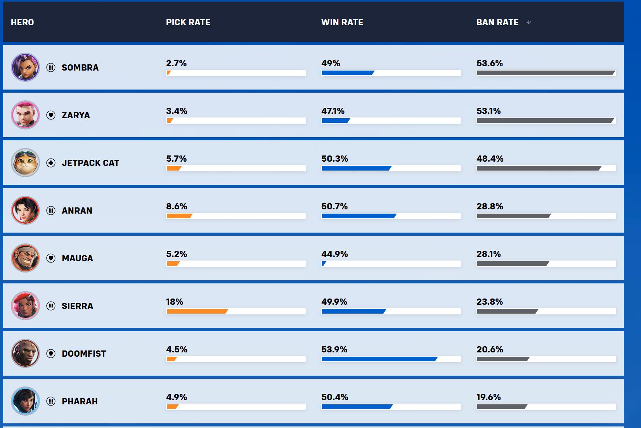Click Sierra's orange pick rate bar
The width and height of the screenshot is (641, 428).
click(x=197, y=311)
